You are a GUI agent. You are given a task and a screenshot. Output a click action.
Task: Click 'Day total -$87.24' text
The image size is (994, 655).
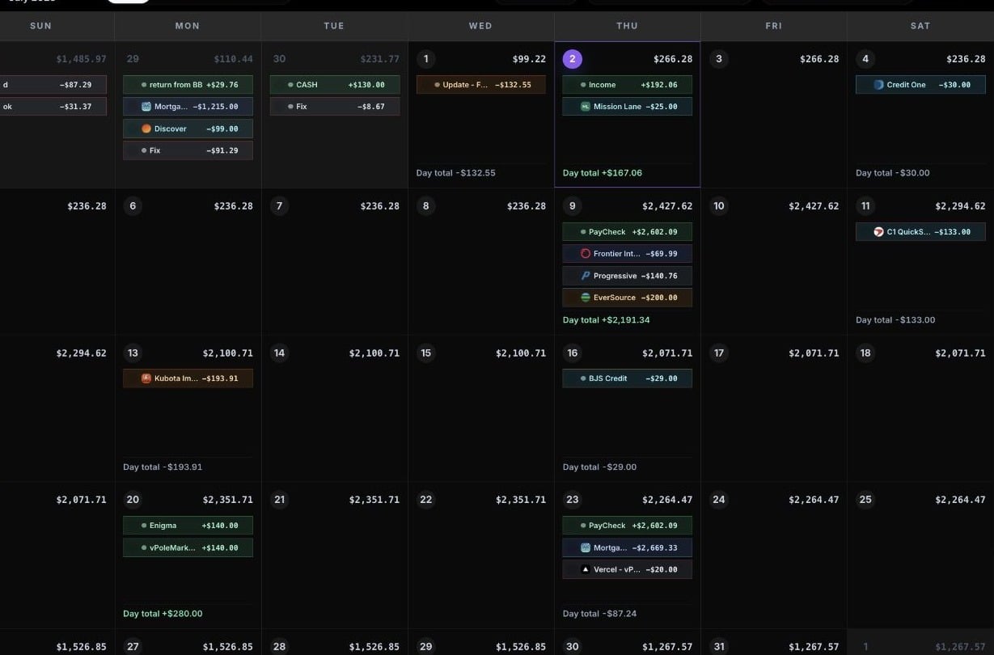point(600,614)
